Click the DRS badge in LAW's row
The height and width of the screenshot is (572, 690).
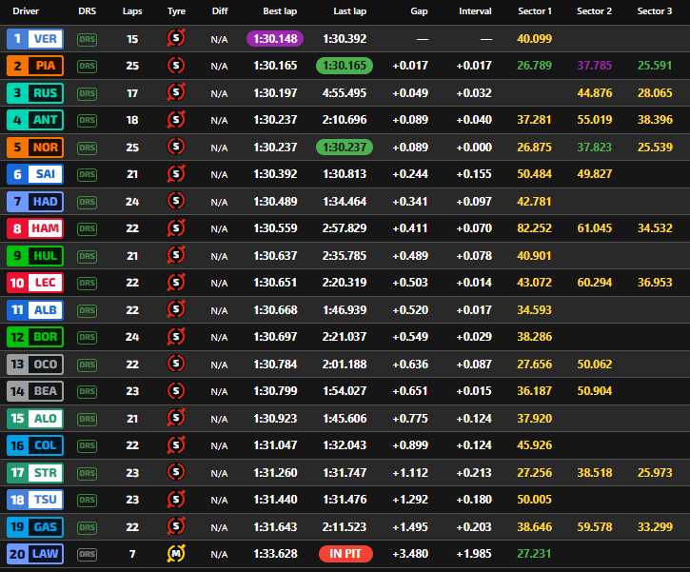88,554
